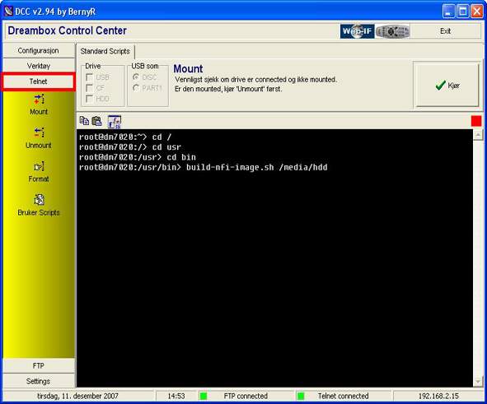
Task: Click the IP address 192.168.2.15
Action: [438, 396]
